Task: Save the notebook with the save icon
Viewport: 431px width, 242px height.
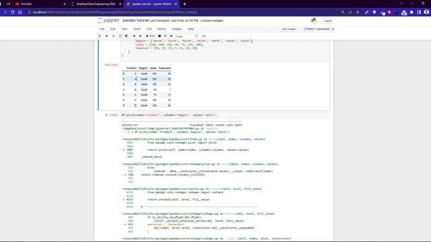Action: click(x=100, y=36)
